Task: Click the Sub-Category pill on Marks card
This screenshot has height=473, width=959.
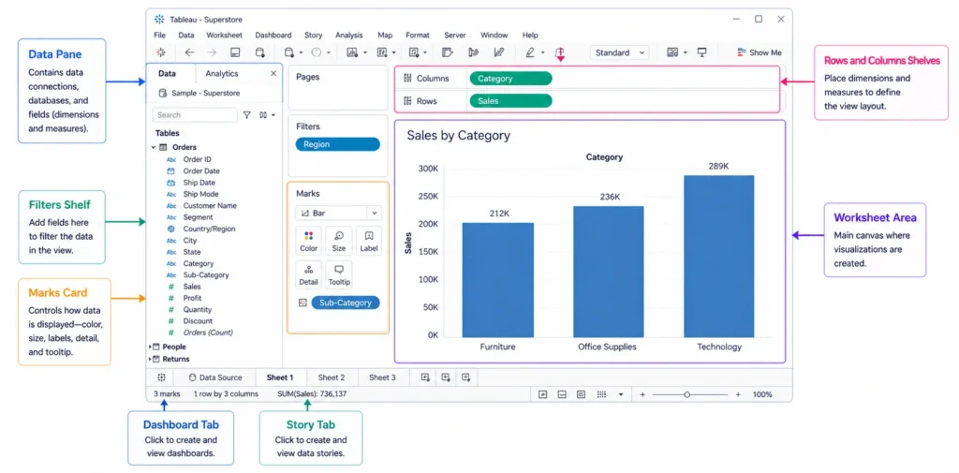Action: pyautogui.click(x=346, y=303)
